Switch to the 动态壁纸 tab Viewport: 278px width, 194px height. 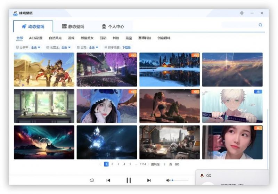[33, 26]
